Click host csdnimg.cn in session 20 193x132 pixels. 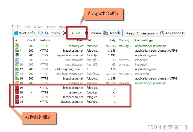point(76,92)
